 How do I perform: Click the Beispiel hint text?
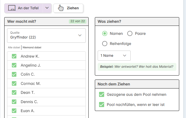[137, 67]
